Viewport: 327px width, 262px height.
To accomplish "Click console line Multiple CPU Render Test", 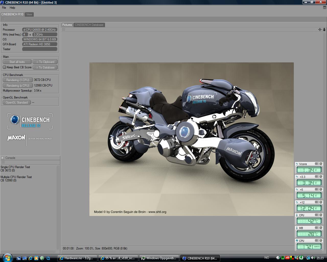I will coord(16,177).
